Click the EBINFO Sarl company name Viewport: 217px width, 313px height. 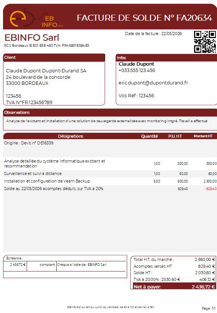click(32, 38)
